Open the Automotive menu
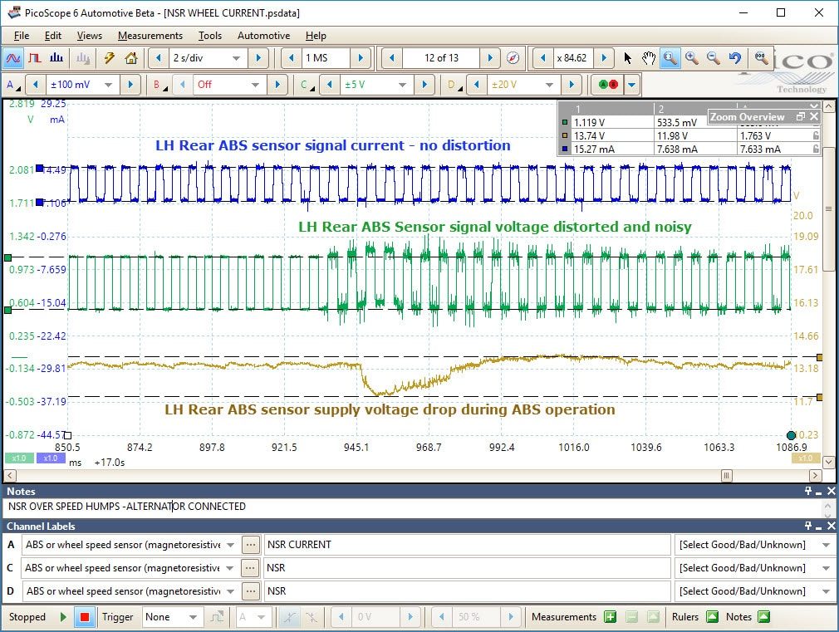839x632 pixels. click(x=264, y=36)
